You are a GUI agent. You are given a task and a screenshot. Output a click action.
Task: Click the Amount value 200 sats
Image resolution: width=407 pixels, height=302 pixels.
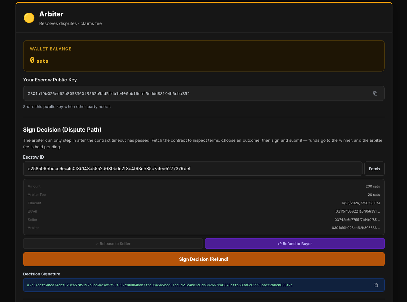pos(373,186)
